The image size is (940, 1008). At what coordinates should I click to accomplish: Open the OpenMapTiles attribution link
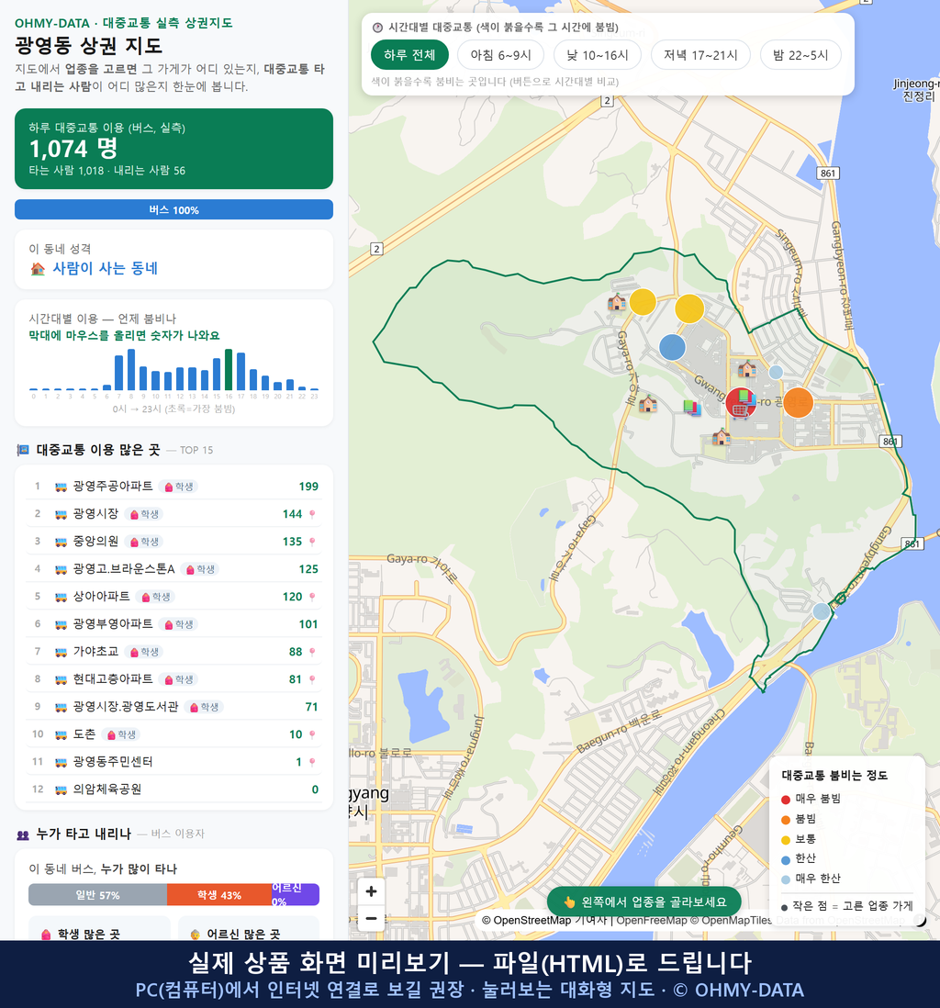[x=731, y=921]
